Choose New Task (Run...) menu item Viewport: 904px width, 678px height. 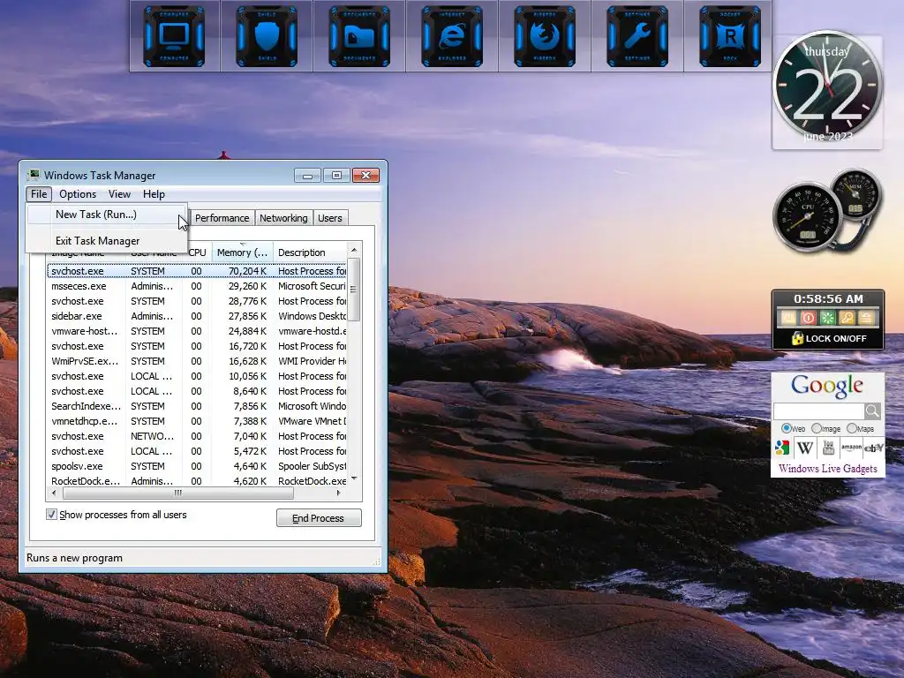(x=107, y=215)
